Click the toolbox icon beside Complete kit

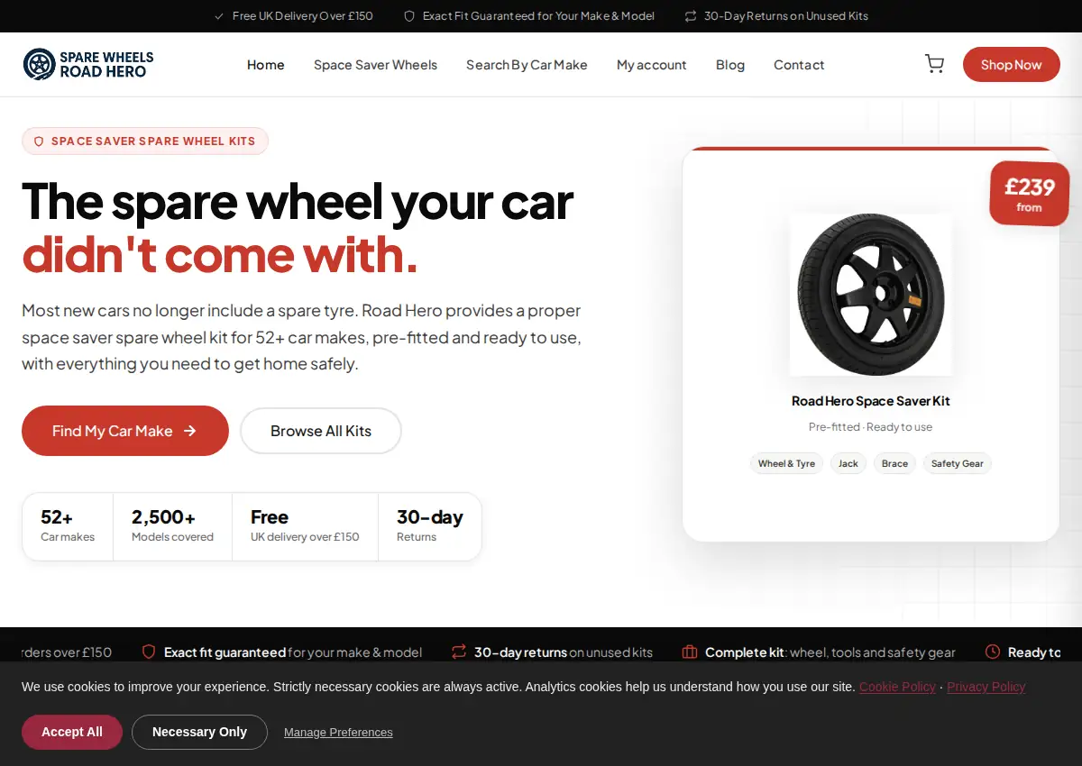point(690,652)
